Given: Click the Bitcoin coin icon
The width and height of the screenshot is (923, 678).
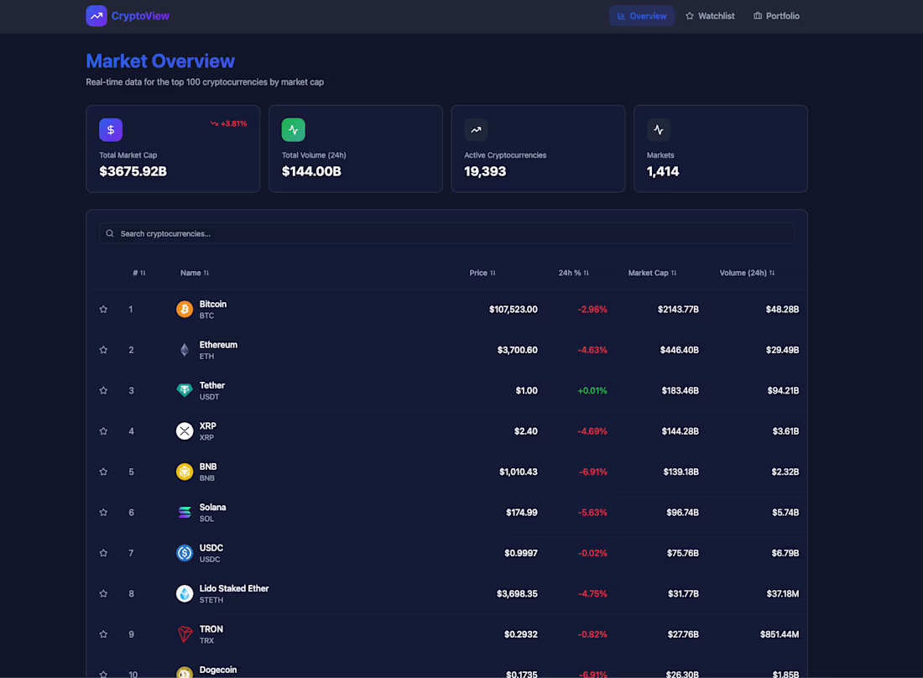Looking at the screenshot, I should pyautogui.click(x=185, y=309).
